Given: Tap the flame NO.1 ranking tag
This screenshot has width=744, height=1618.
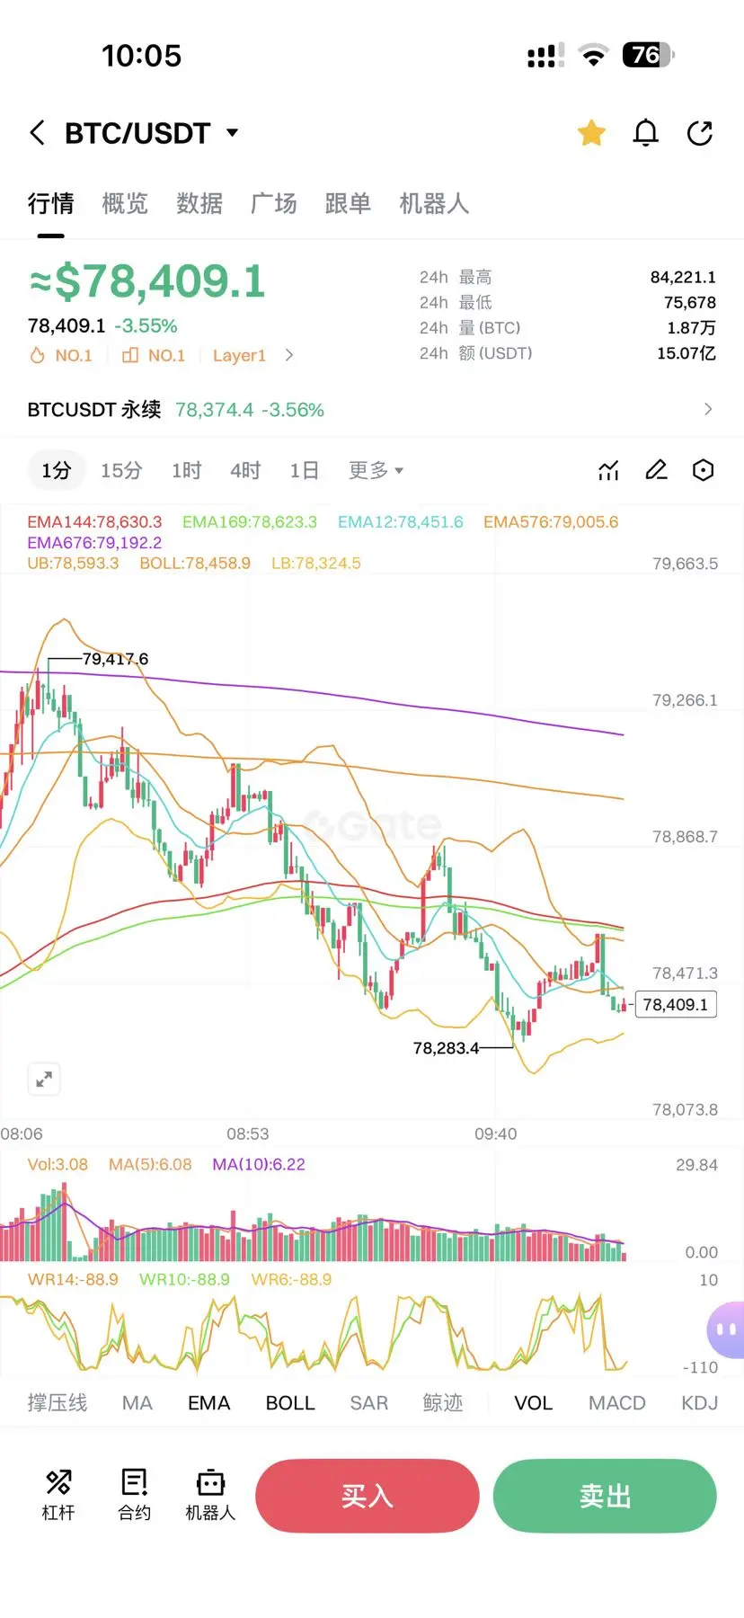Looking at the screenshot, I should click(x=61, y=355).
